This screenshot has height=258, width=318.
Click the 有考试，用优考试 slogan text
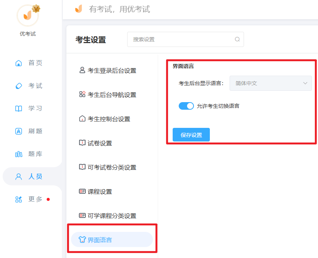click(120, 9)
